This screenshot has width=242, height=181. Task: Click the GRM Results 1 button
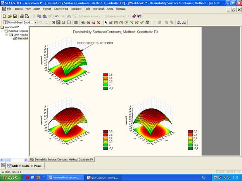pos(25,166)
